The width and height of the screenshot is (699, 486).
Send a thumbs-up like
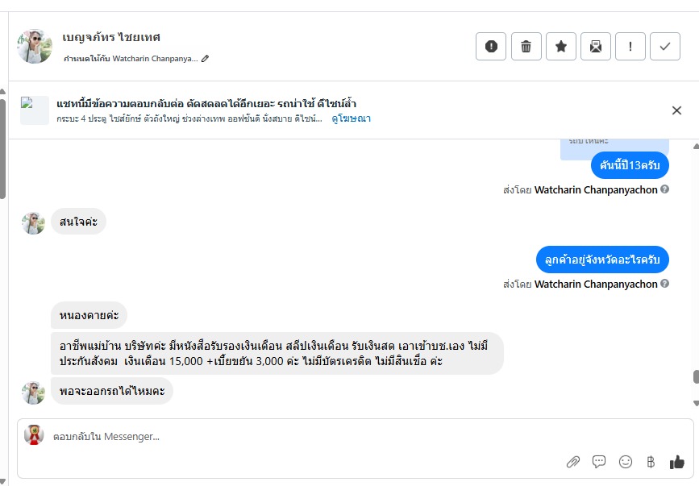coord(676,462)
